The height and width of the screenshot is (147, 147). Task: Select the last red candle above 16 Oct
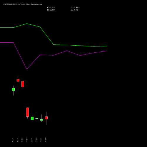click(46, 118)
